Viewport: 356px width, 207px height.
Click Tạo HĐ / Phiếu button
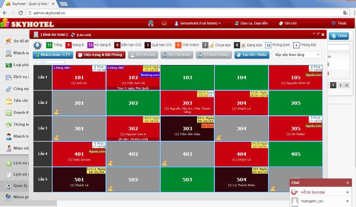click(x=252, y=55)
